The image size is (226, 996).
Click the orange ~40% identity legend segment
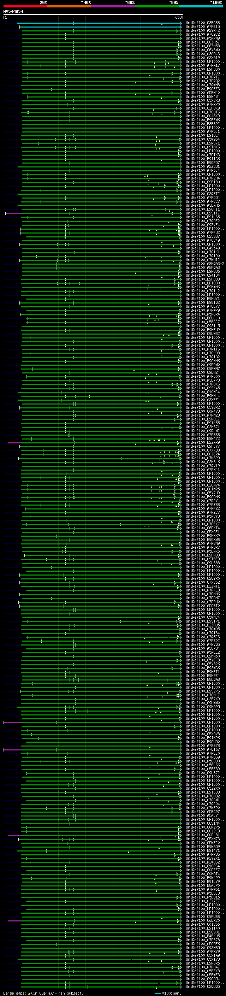pos(69,6)
